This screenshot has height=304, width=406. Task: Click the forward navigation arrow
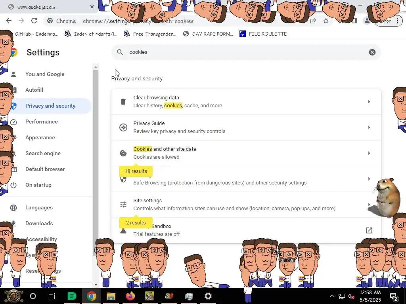coord(21,21)
